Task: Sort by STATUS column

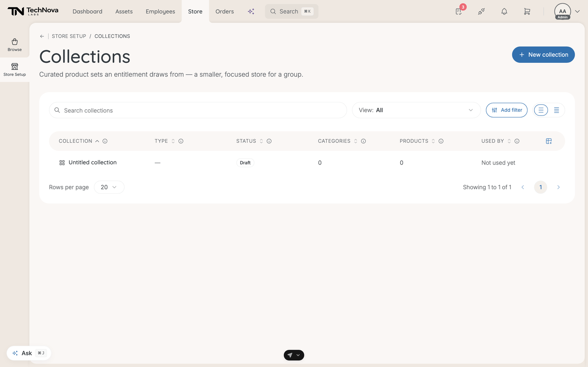Action: [x=249, y=141]
